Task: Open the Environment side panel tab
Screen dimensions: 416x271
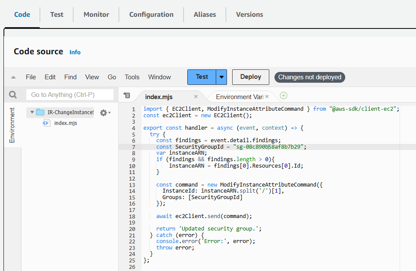Action: tap(12, 125)
